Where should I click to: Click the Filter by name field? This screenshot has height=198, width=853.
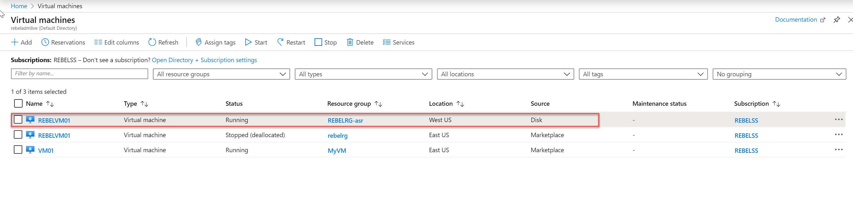click(79, 74)
